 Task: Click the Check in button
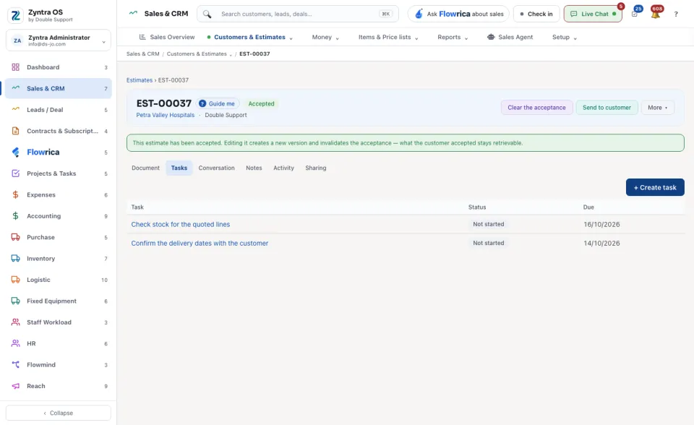(536, 14)
